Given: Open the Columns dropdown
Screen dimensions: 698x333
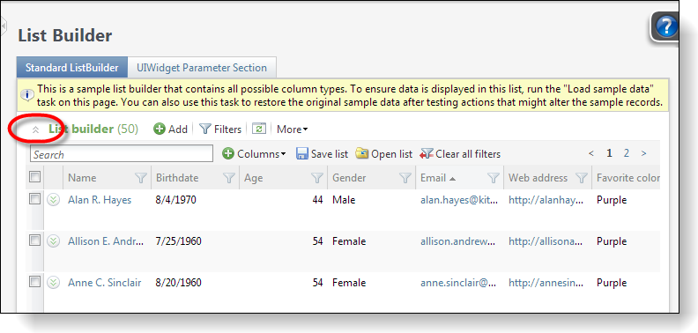Looking at the screenshot, I should point(255,154).
